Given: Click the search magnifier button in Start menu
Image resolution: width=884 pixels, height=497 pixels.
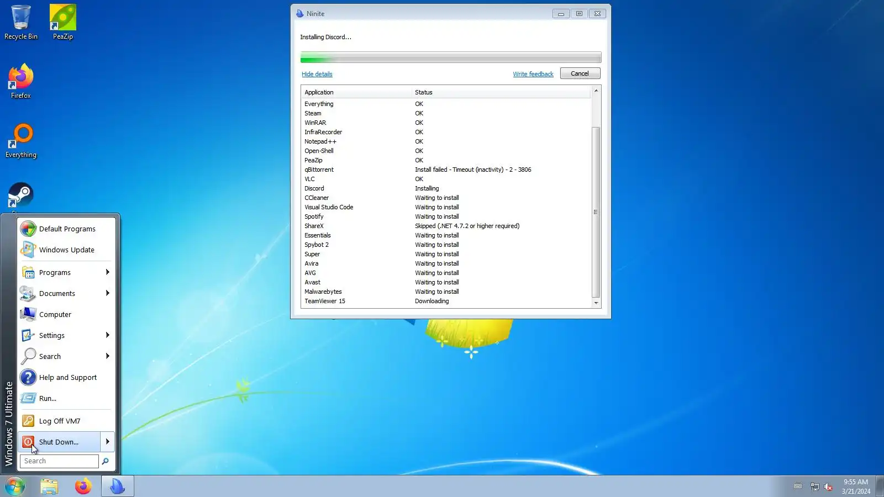Looking at the screenshot, I should point(106,461).
